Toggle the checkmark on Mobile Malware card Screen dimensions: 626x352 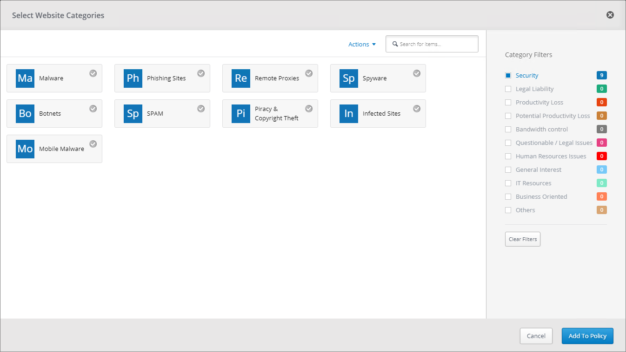pos(93,144)
